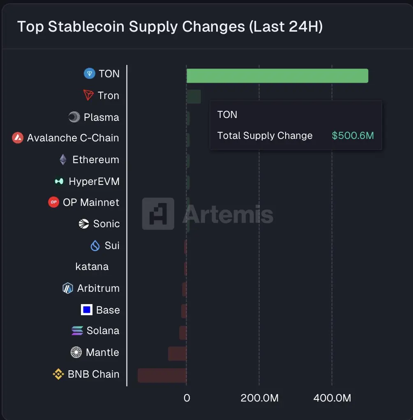Image resolution: width=413 pixels, height=420 pixels.
Task: Click the BNB Chain negative bar
Action: coord(162,375)
